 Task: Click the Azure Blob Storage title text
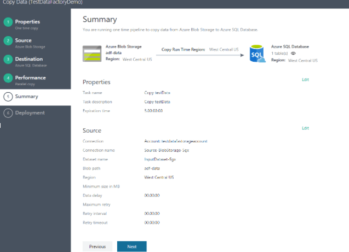pyautogui.click(x=124, y=46)
